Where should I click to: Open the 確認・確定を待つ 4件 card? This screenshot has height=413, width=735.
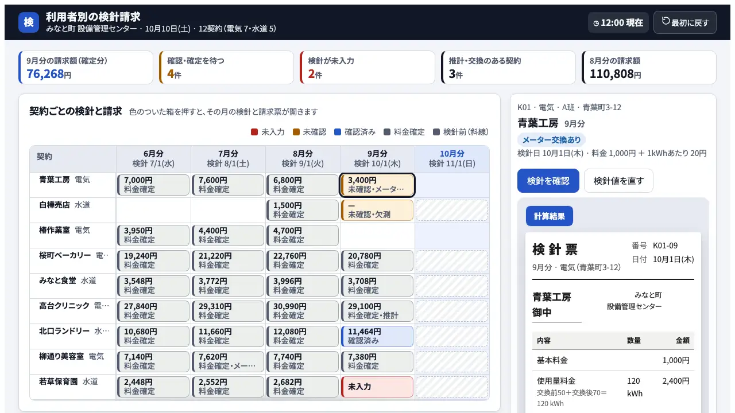coord(226,68)
